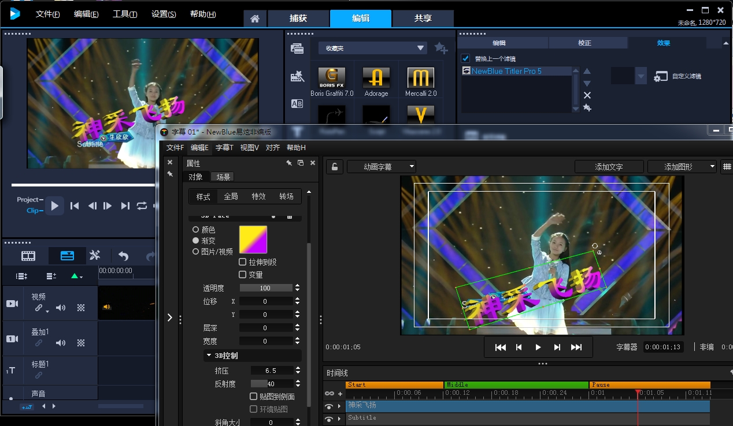Toggle repeat playback in main preview

(142, 205)
